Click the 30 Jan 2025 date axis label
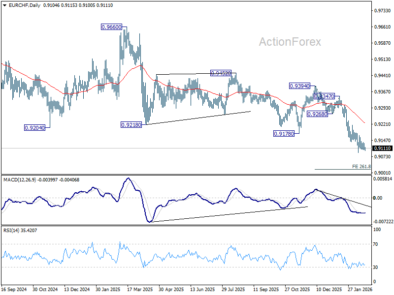 [x=108, y=289]
